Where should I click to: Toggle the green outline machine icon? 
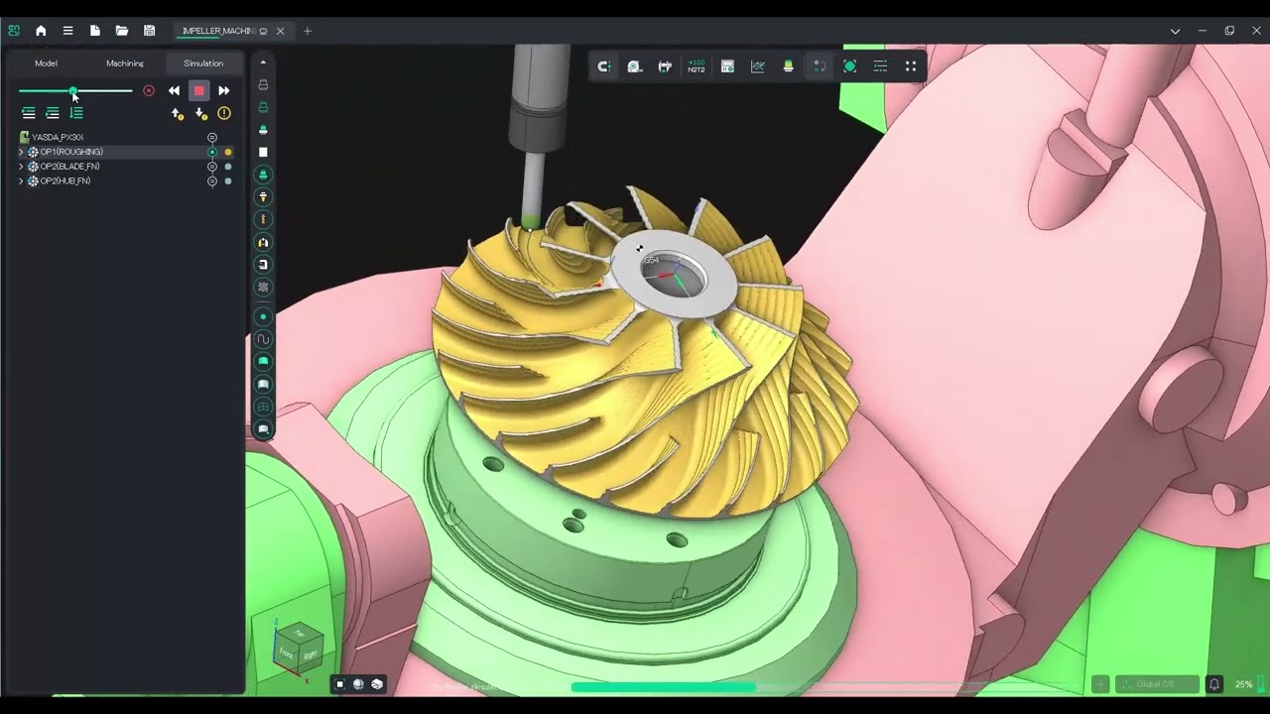pos(263,107)
